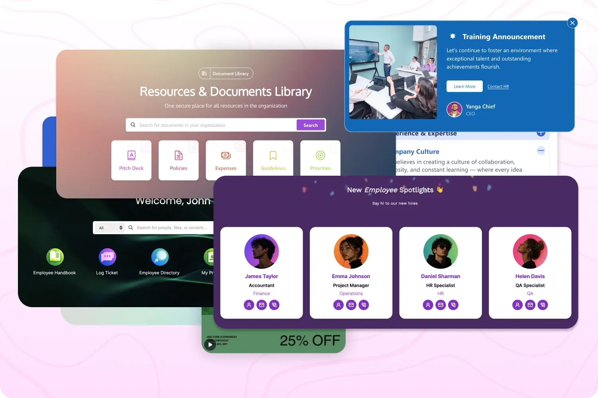Click Daniel Sharman's portrait photo
The image size is (598, 398).
441,251
